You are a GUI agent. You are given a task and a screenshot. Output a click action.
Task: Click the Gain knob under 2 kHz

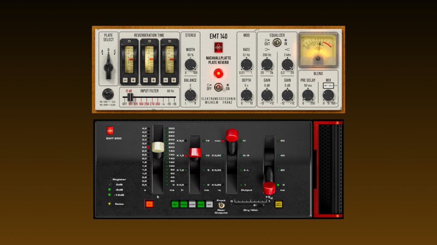click(287, 95)
